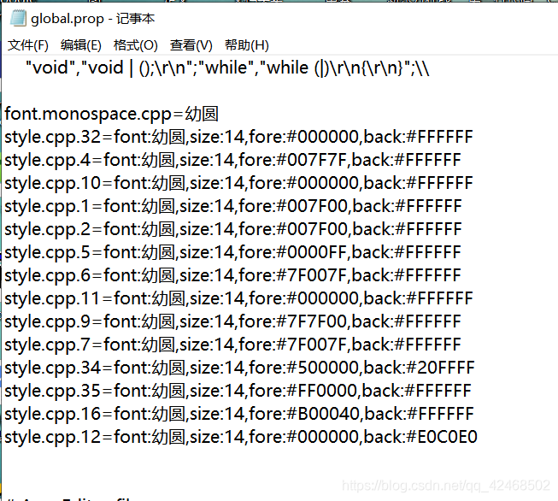Viewport: 558px width, 501px height.
Task: Place cursor in style.cpp.2 line
Action: coord(233,229)
